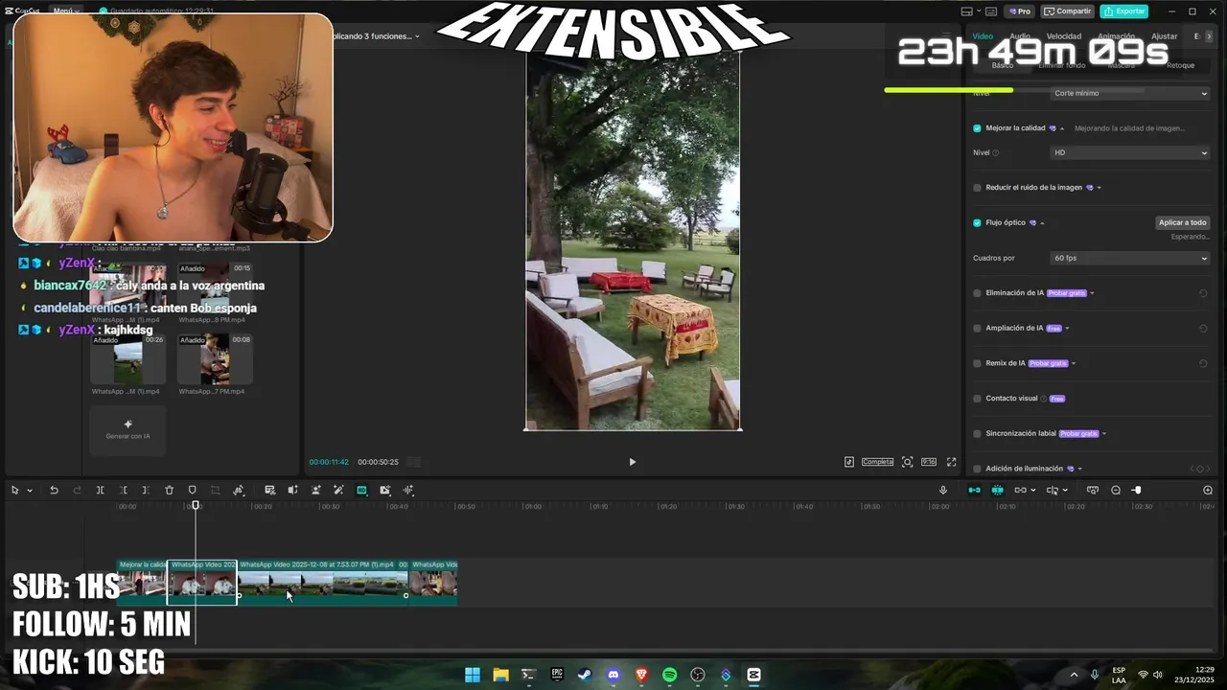Screen dimensions: 1227x690
Task: Uncheck the Flujo óptico checkbox
Action: click(977, 222)
